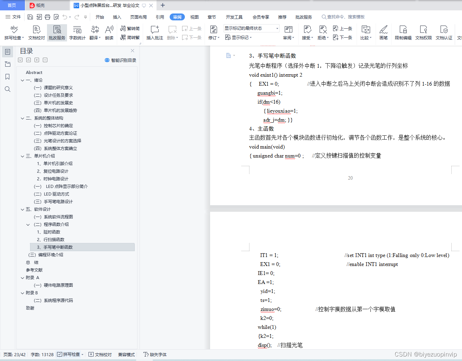The image size is (462, 361).
Task: Open 文档认证 document certification
Action: [x=444, y=33]
